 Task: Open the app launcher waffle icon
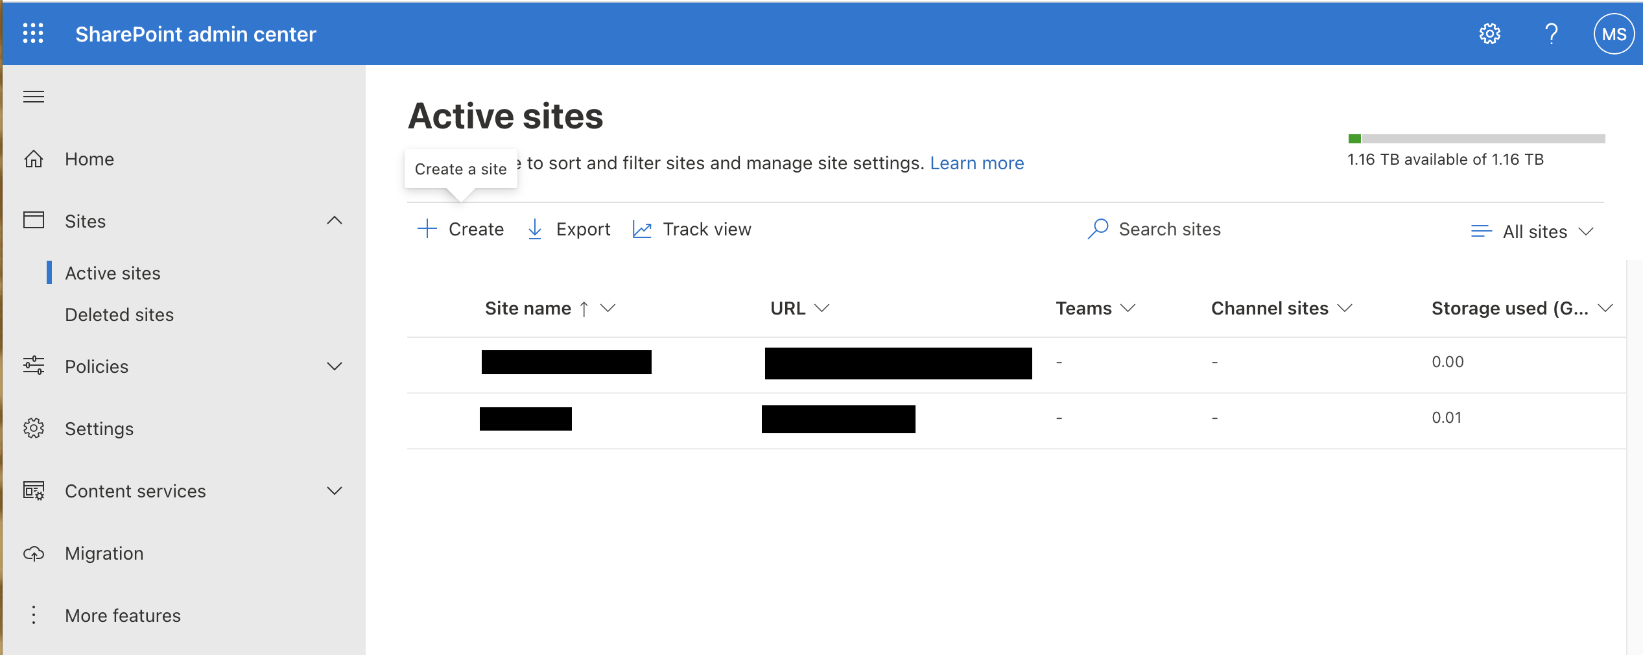(x=33, y=34)
